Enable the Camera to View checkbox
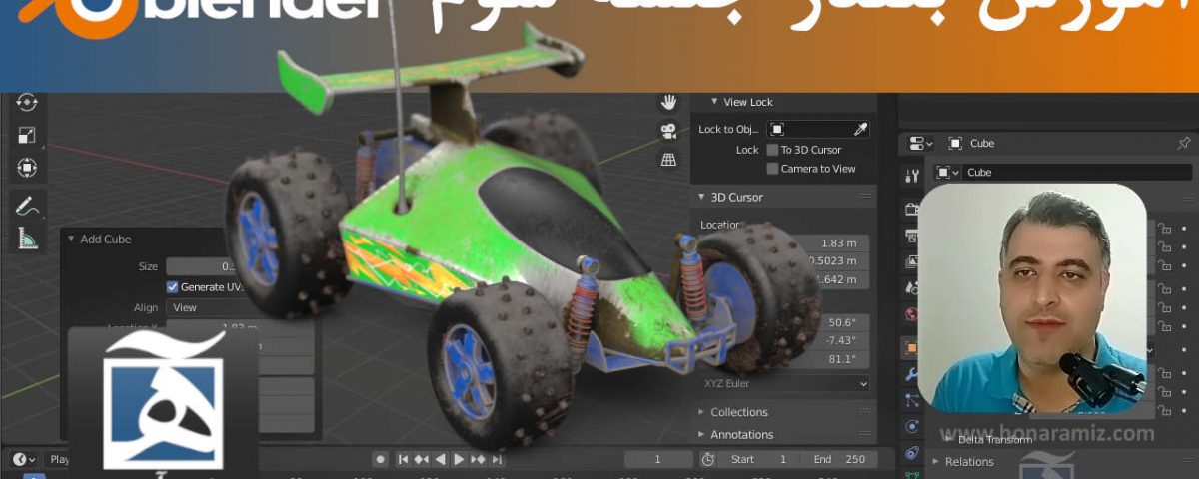Screen dimensions: 1199x479 (772, 169)
